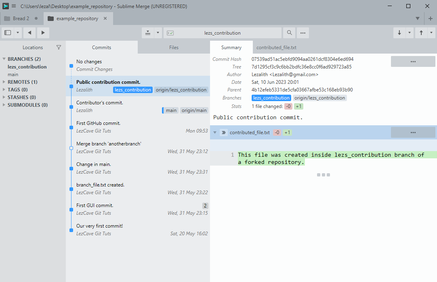This screenshot has width=437, height=282.
Task: Switch to the Files tab
Action: click(174, 47)
